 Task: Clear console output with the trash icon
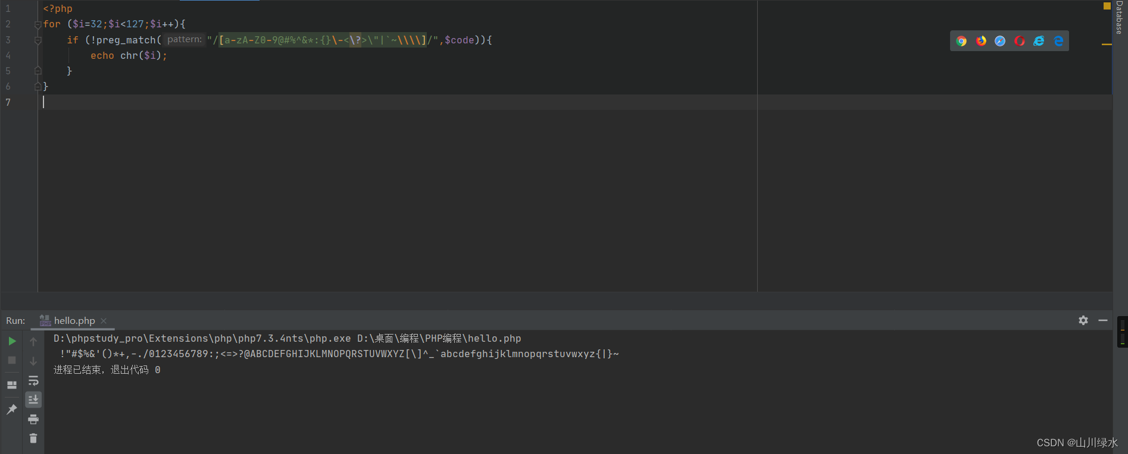[x=33, y=438]
